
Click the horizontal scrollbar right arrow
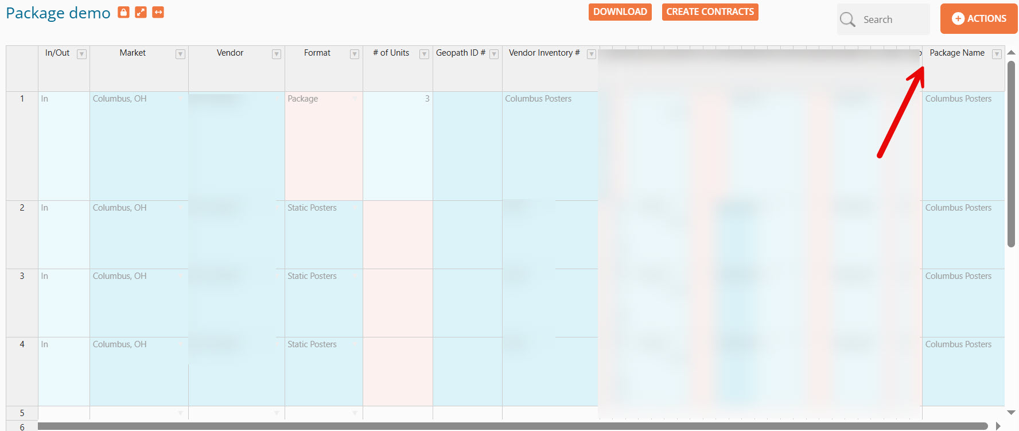[998, 426]
